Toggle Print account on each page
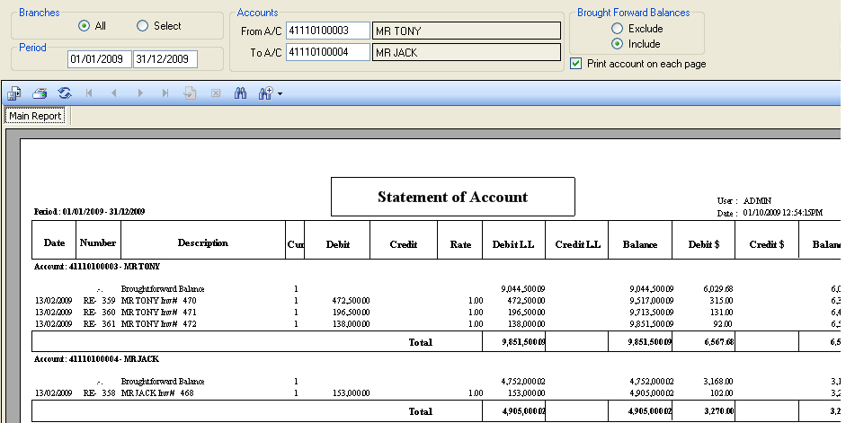The image size is (846, 423). (576, 64)
